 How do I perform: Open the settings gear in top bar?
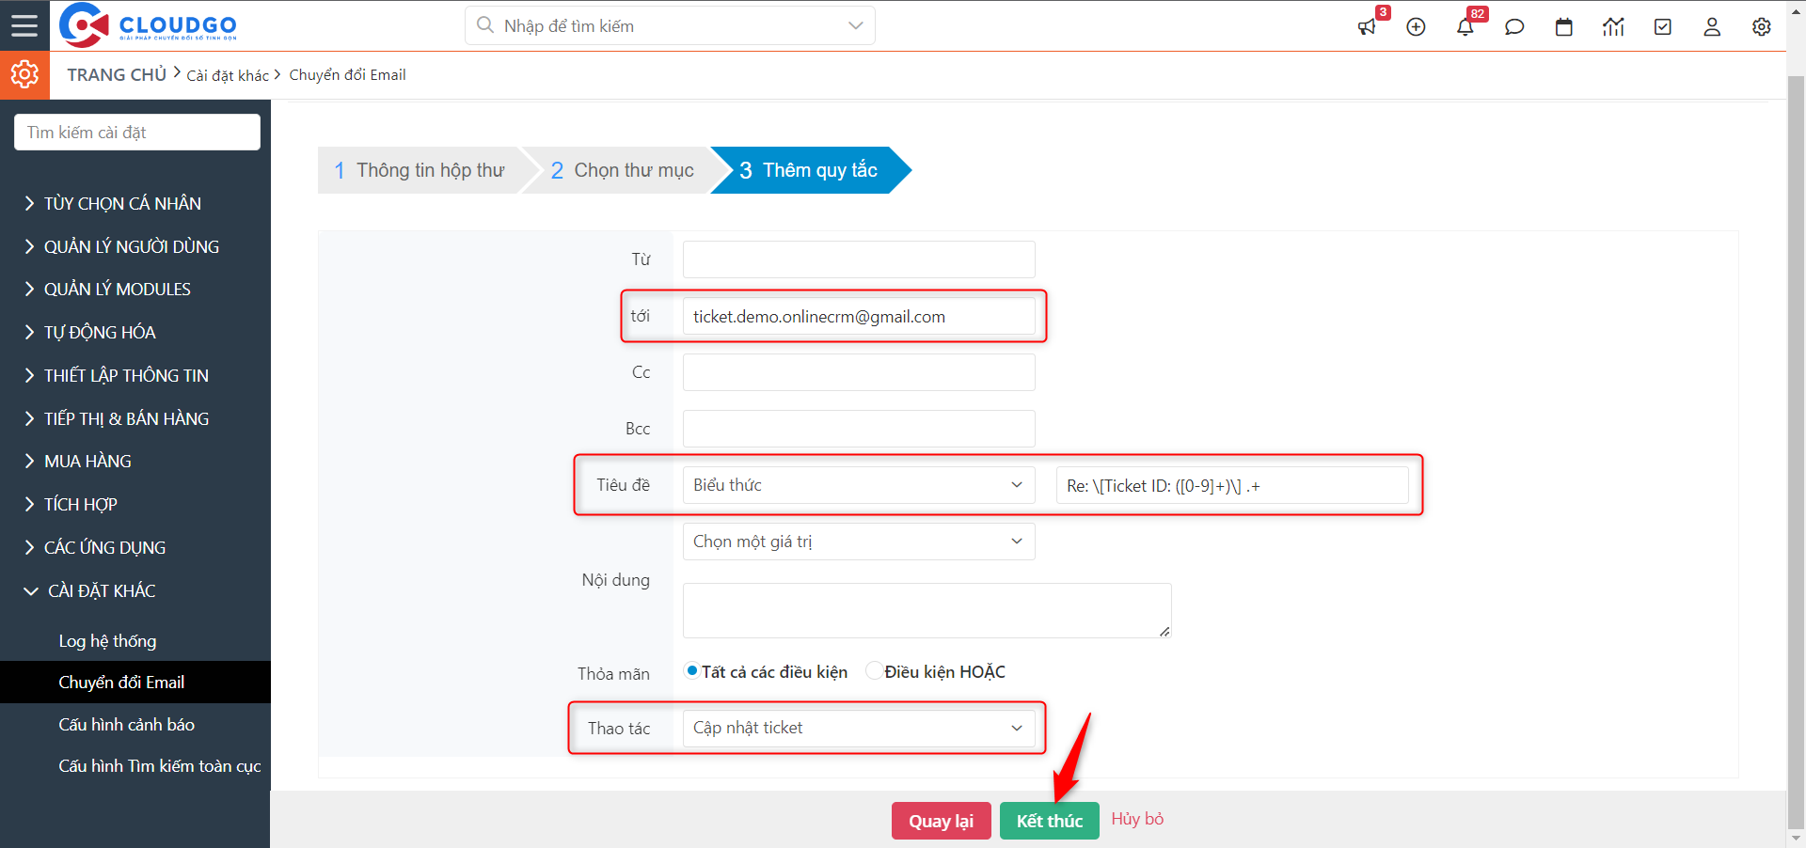click(1761, 27)
